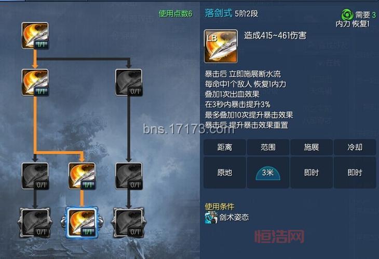This screenshot has width=379, height=259.
Task: Click the green inner-force swirl icon
Action: (x=347, y=15)
